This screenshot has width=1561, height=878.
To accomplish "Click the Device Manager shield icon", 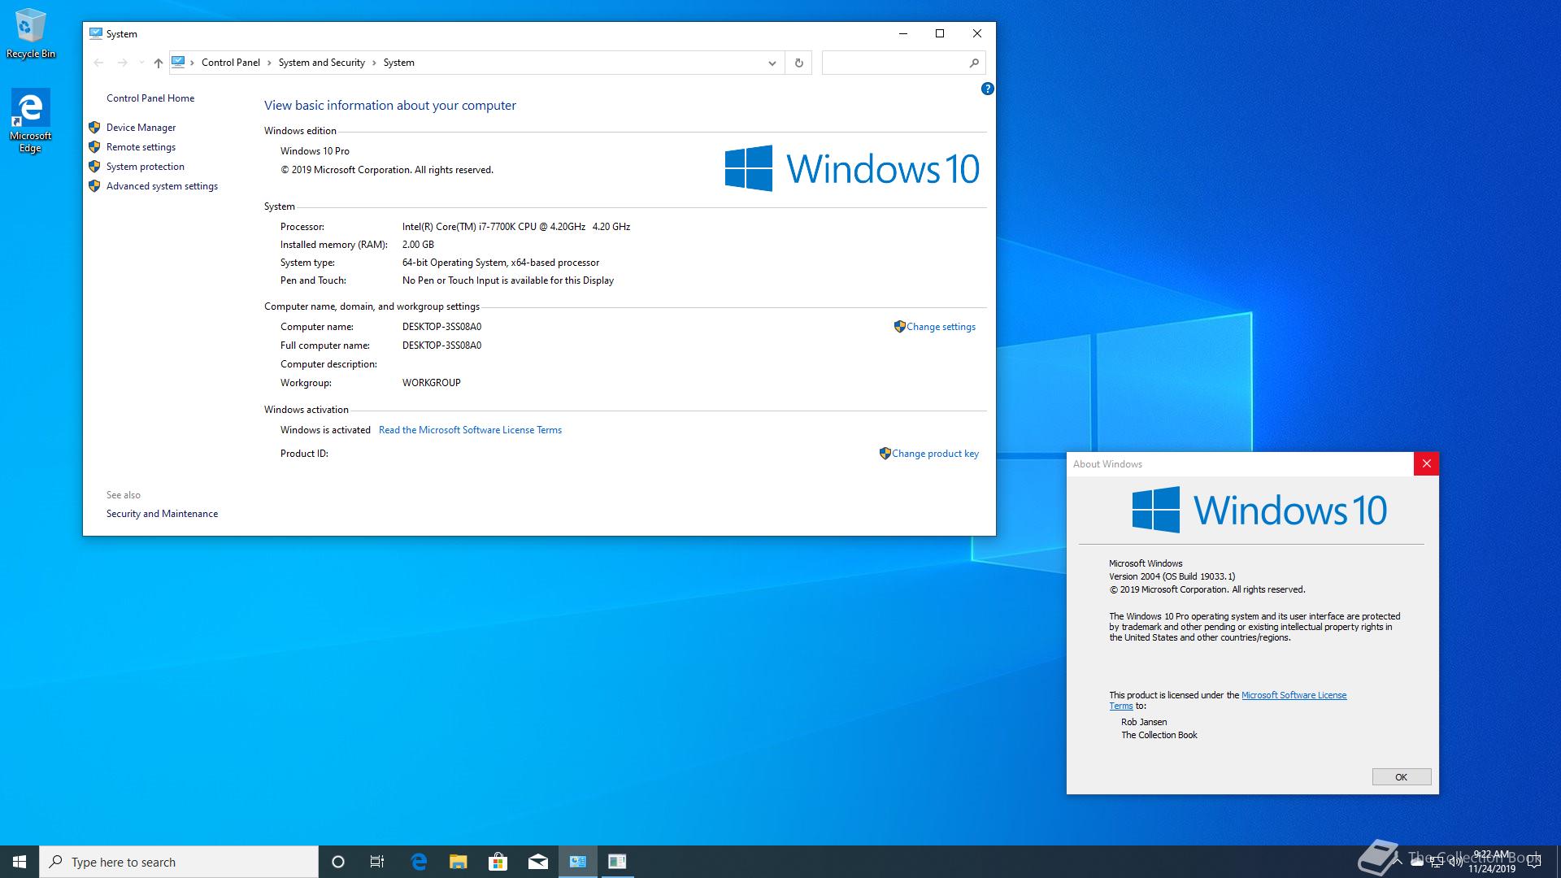I will [94, 128].
